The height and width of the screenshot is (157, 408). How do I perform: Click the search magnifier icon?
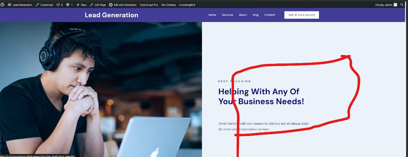402,5
